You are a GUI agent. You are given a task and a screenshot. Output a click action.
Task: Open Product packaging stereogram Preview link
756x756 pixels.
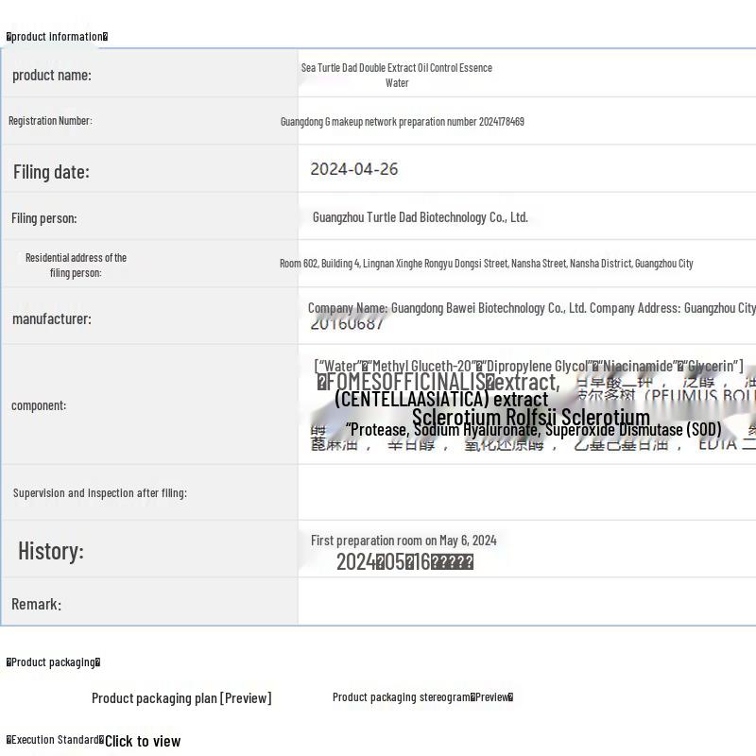[x=422, y=697]
